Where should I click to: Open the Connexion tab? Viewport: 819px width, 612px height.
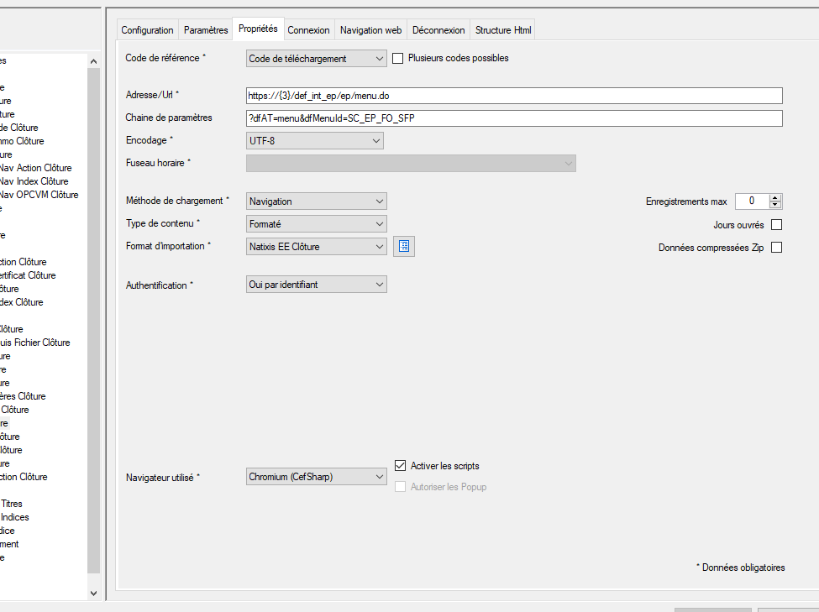click(308, 30)
